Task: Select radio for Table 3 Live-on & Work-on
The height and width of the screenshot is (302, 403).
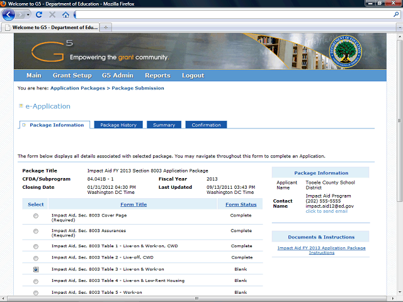Action: (36, 270)
